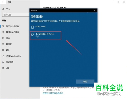
Task: Select 小米运动蓝牙耳机mini device
Action: tap(46, 35)
